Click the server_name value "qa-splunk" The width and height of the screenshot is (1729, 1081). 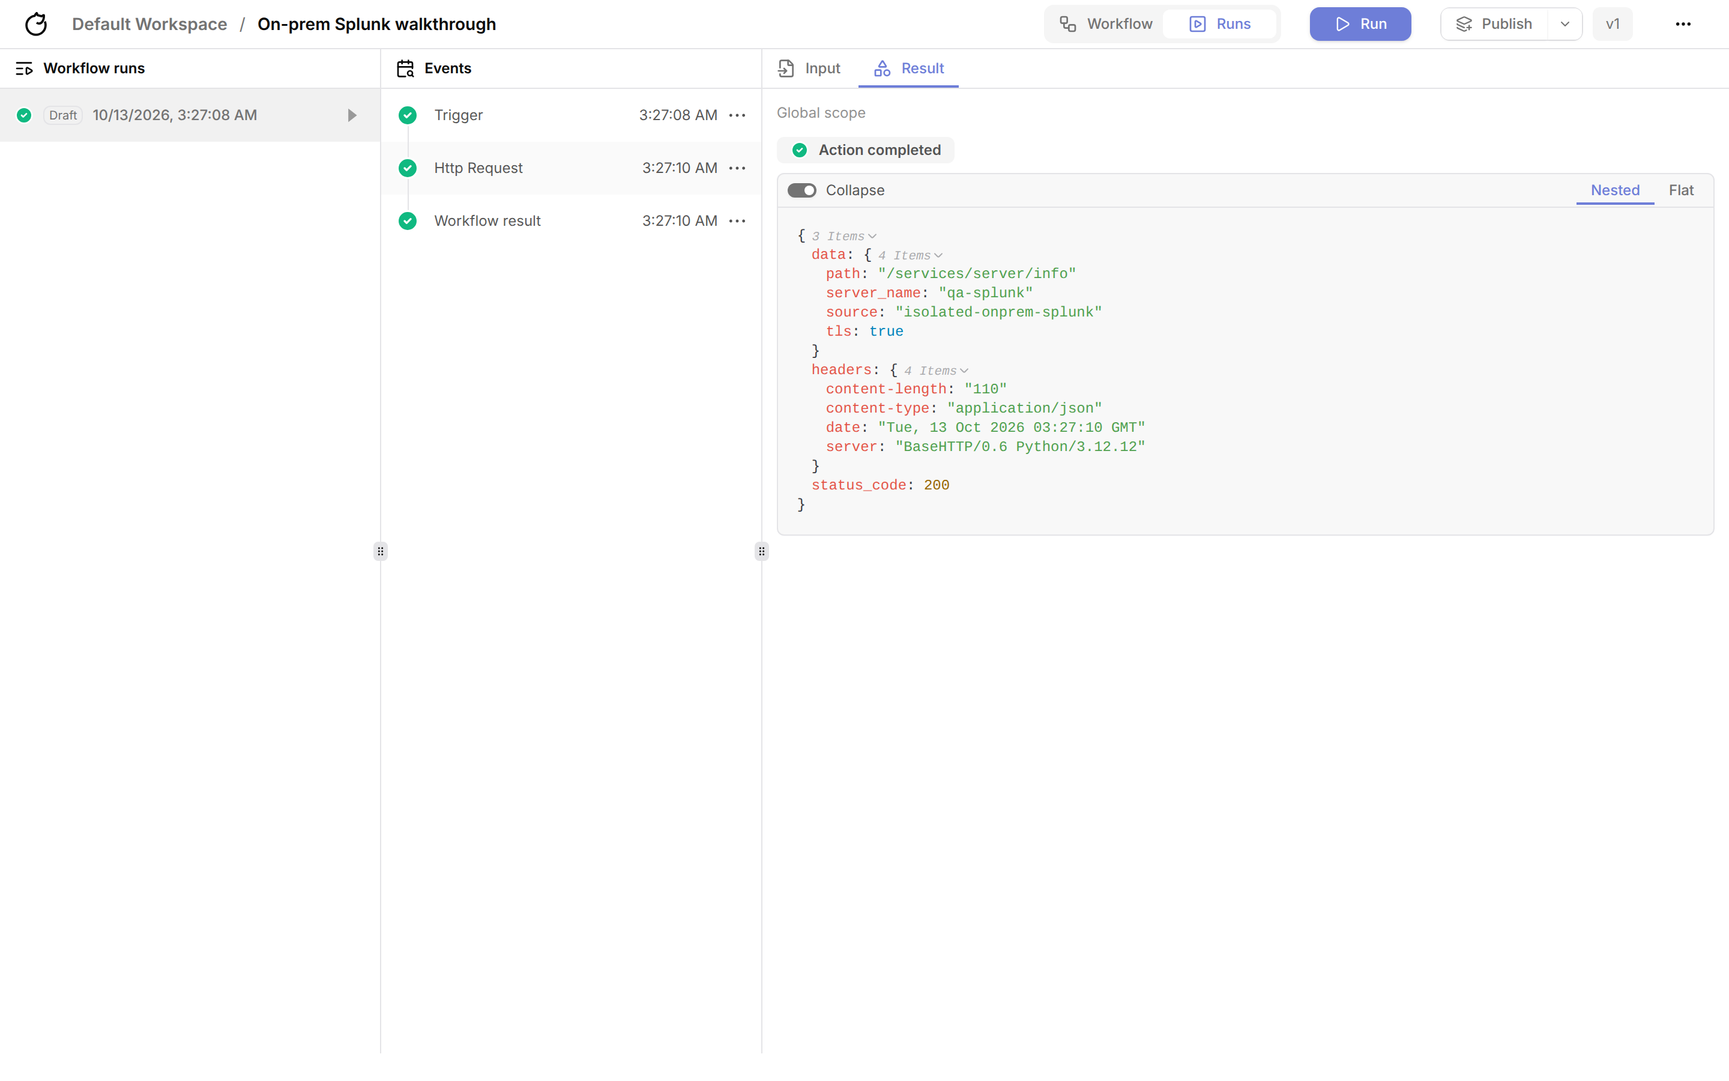985,293
